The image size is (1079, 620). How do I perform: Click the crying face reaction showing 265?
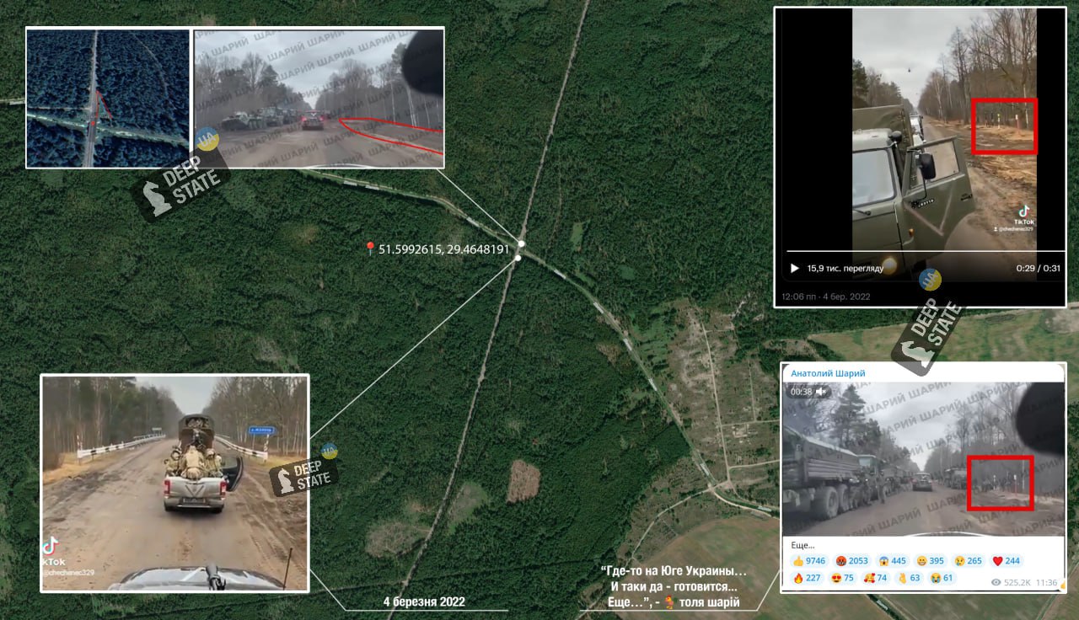(969, 561)
